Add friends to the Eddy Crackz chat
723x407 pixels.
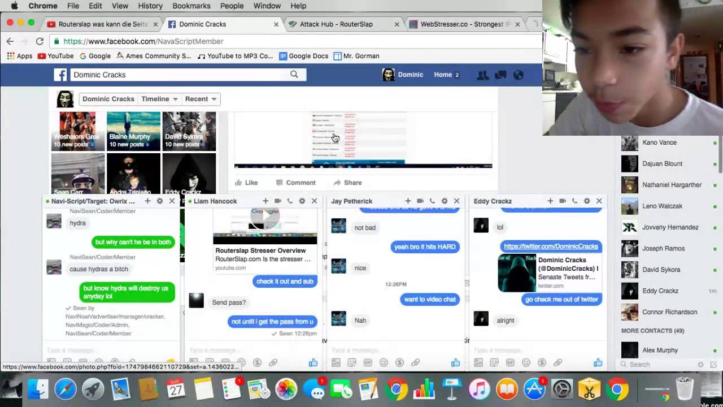coord(550,201)
